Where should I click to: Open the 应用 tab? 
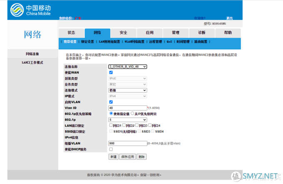point(150,33)
